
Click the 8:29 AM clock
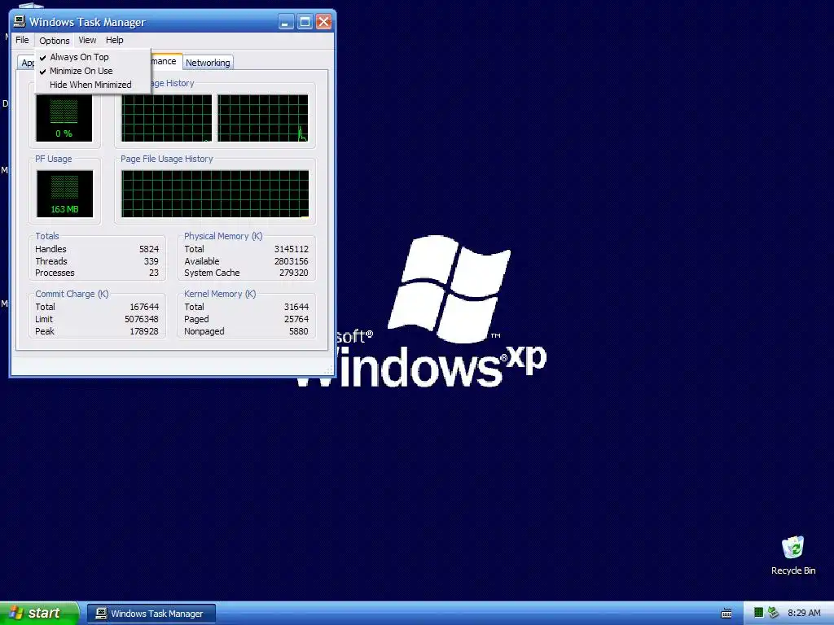(x=804, y=613)
